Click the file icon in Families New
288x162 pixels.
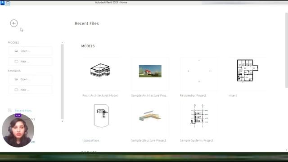coord(16,90)
